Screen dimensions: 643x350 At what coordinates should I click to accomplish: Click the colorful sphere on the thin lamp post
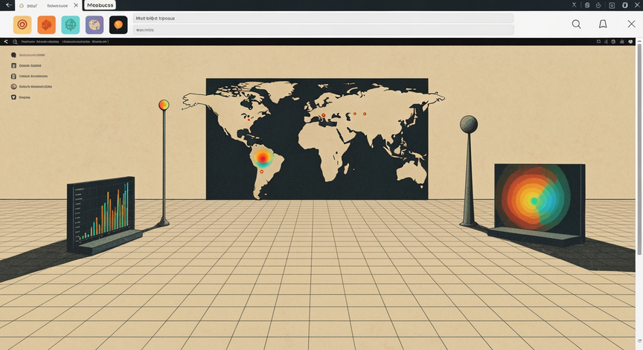pos(164,105)
